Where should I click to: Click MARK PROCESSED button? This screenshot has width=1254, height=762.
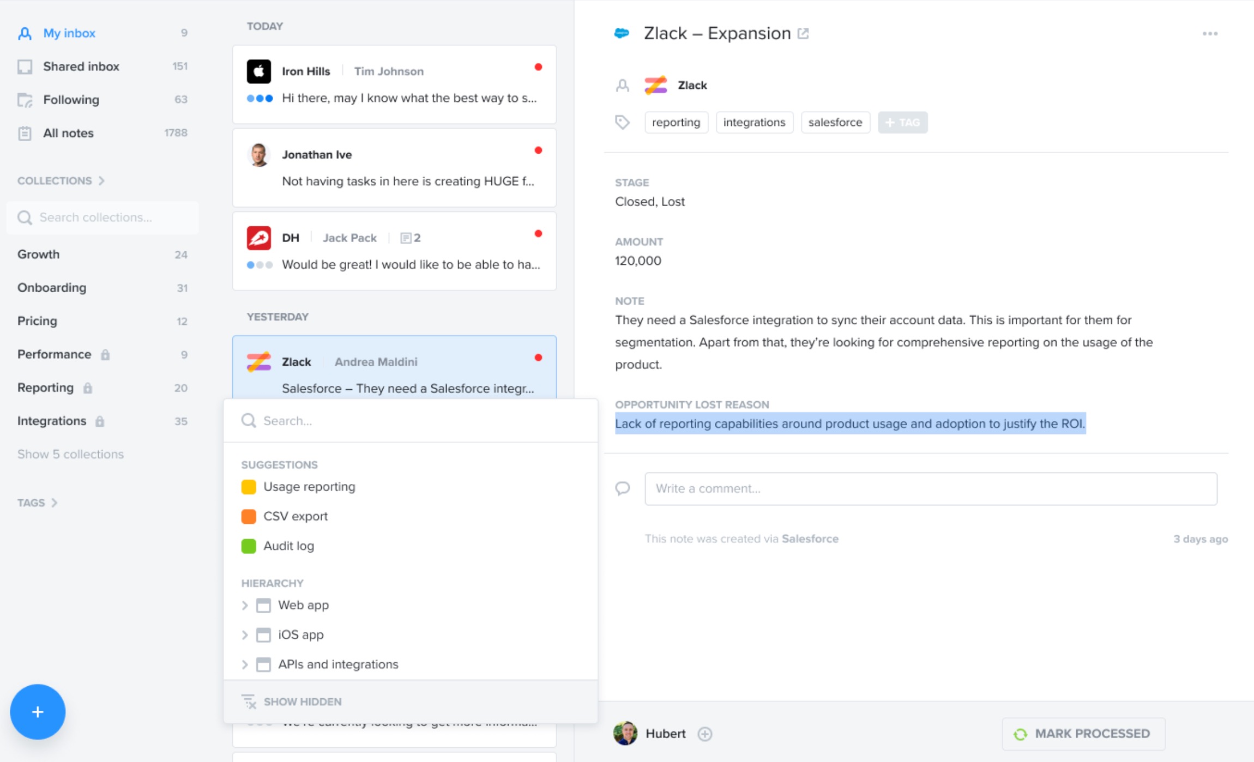(x=1083, y=734)
